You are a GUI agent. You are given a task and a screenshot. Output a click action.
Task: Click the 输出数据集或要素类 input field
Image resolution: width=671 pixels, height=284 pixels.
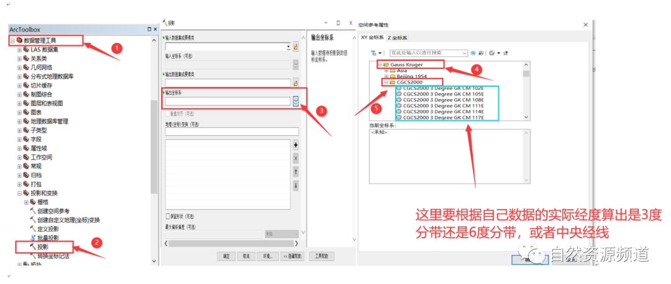tap(228, 83)
